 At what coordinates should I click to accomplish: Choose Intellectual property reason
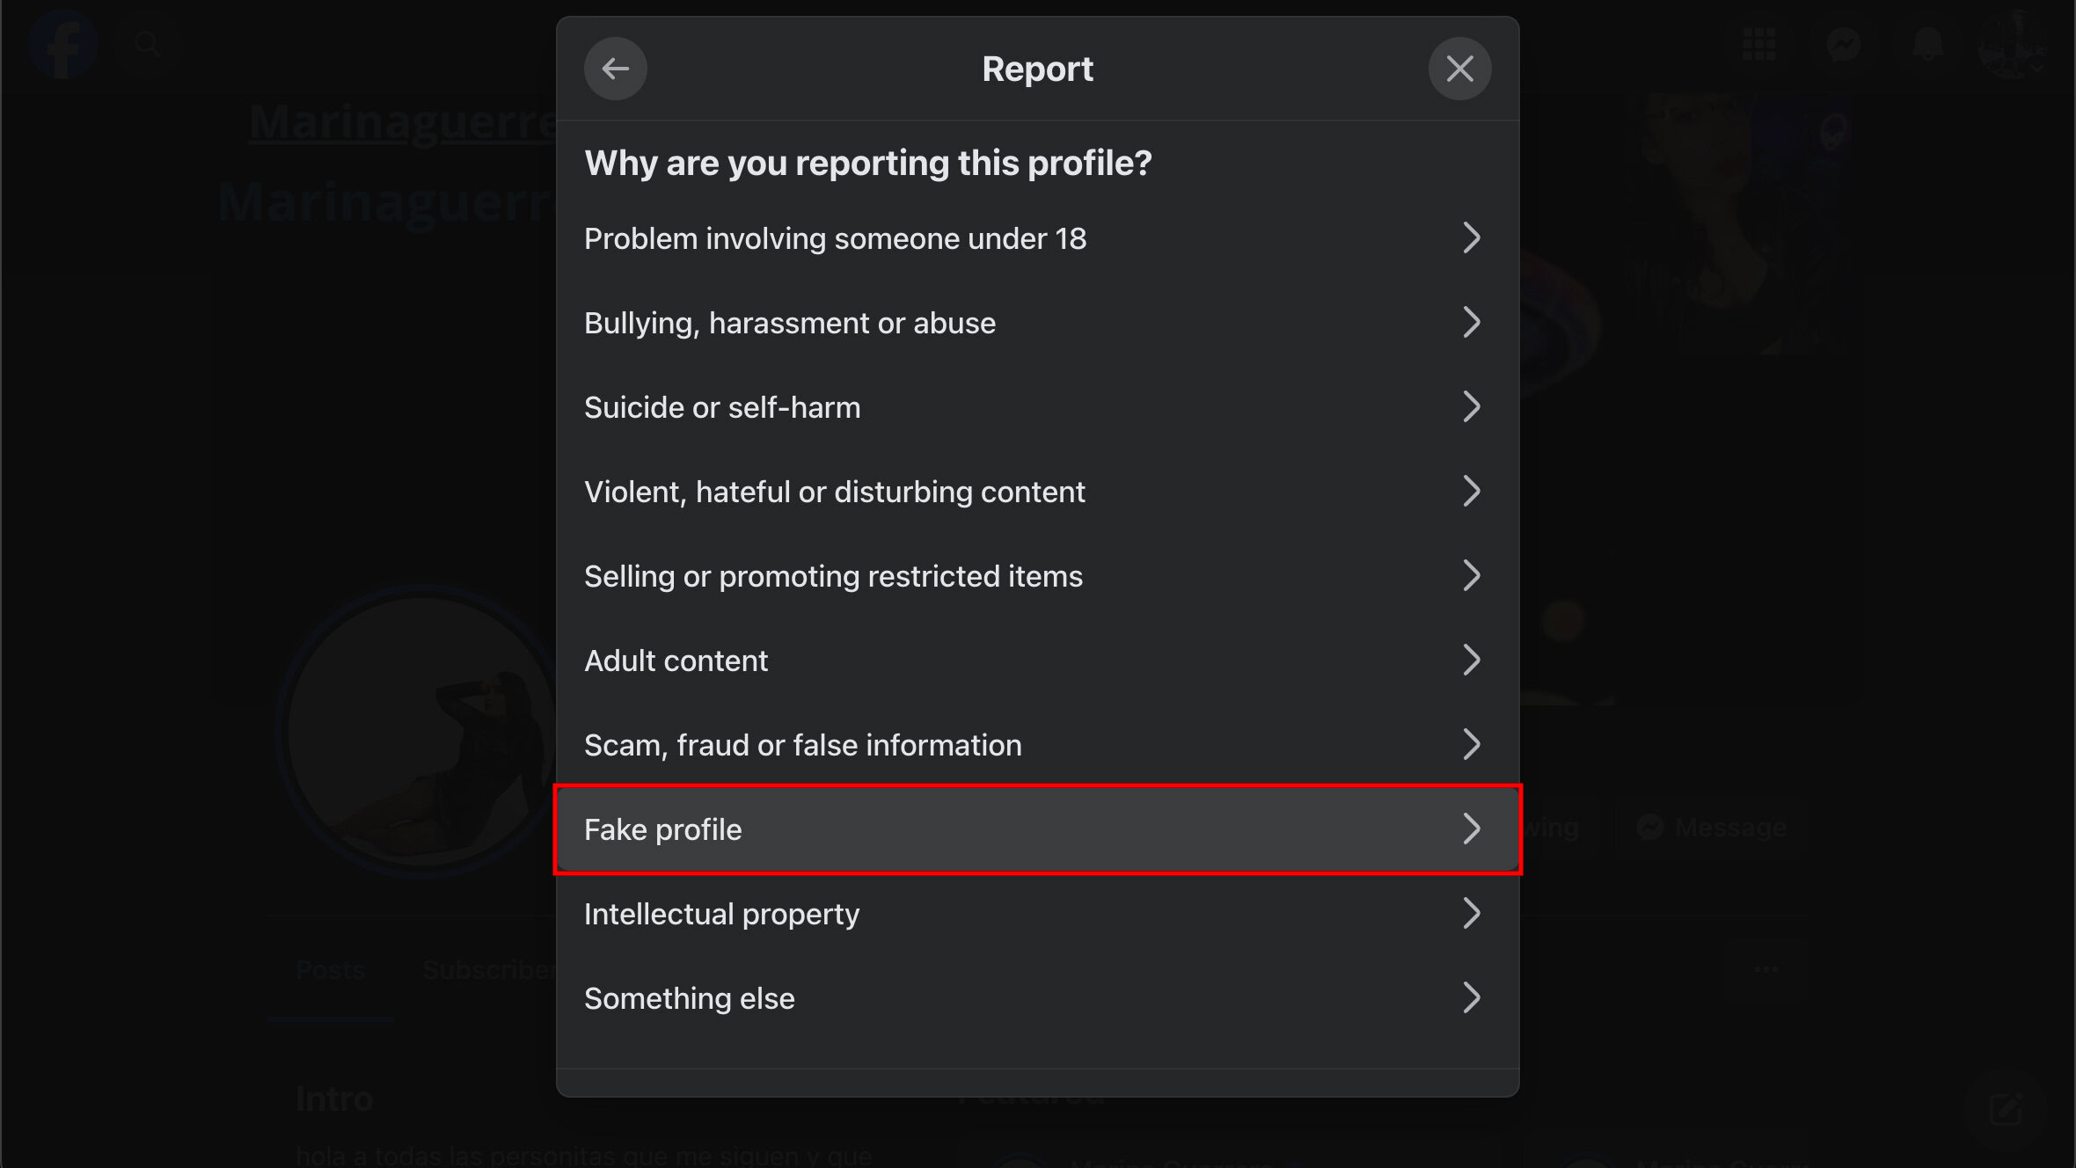(721, 914)
